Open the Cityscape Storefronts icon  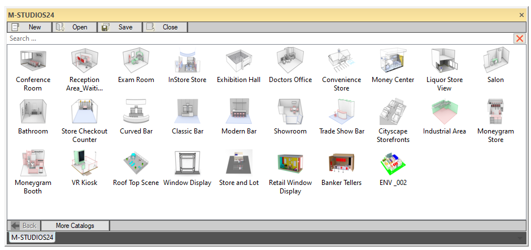(393, 112)
